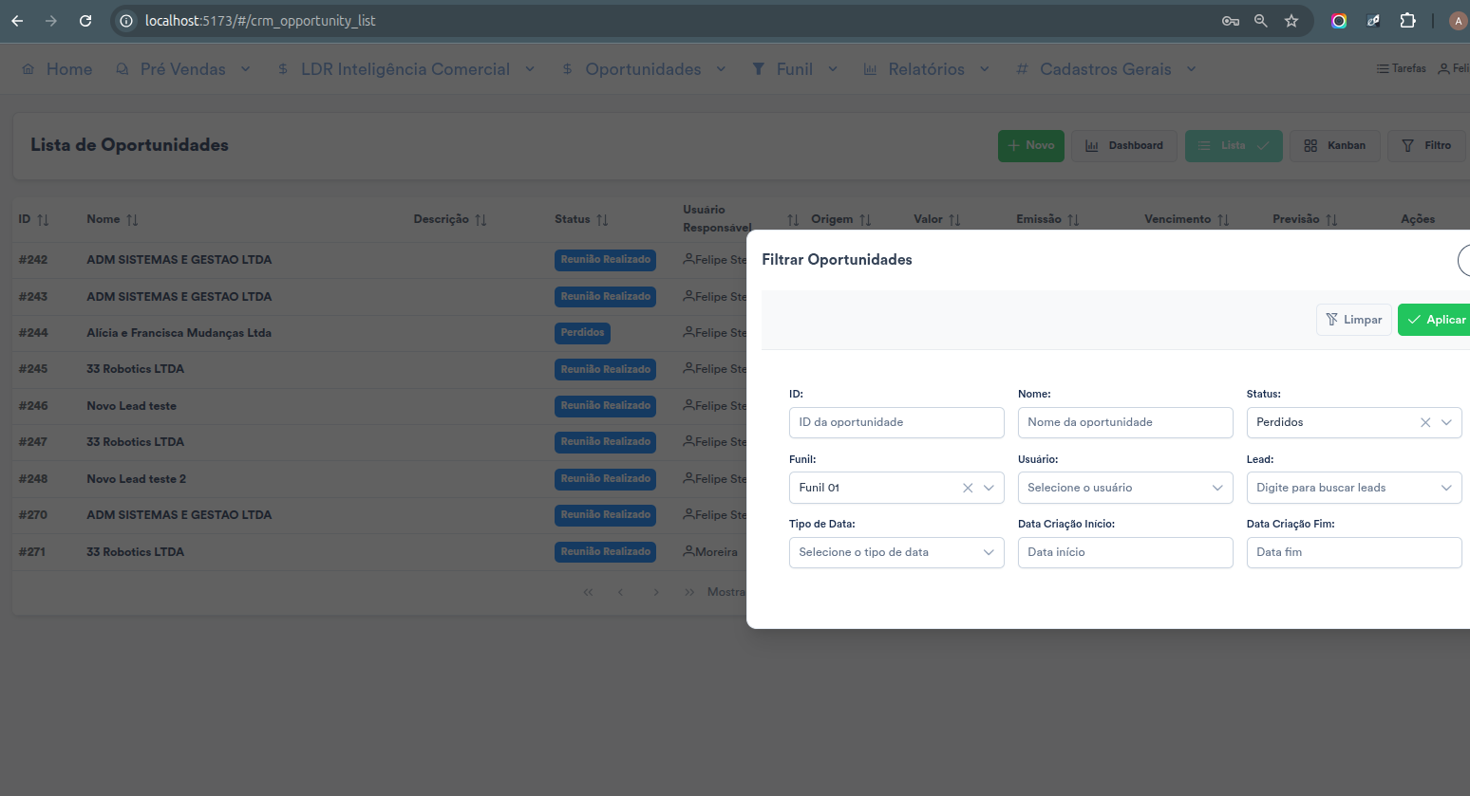This screenshot has width=1470, height=796.
Task: Open the Status dropdown chevron
Action: click(1446, 422)
